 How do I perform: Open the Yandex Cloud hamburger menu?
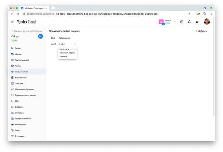pyautogui.click(x=13, y=22)
